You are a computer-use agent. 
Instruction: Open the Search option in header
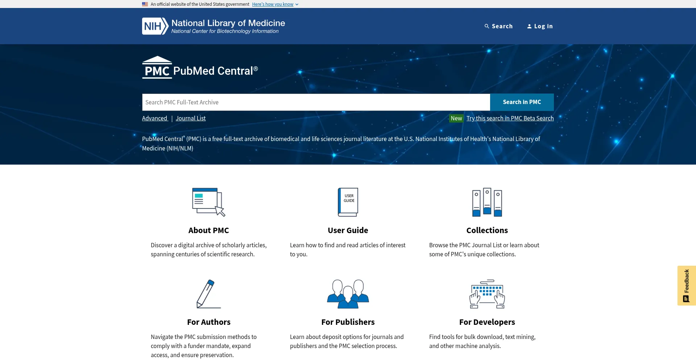(x=498, y=26)
